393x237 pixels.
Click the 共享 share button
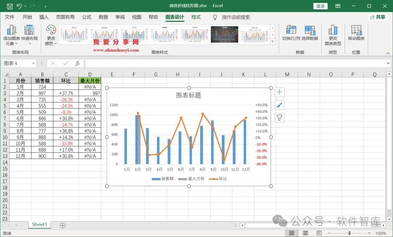pyautogui.click(x=378, y=17)
